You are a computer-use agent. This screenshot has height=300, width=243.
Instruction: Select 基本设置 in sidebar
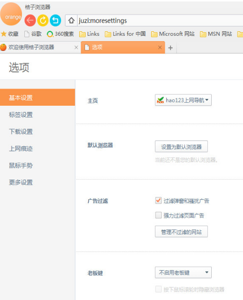coord(38,97)
